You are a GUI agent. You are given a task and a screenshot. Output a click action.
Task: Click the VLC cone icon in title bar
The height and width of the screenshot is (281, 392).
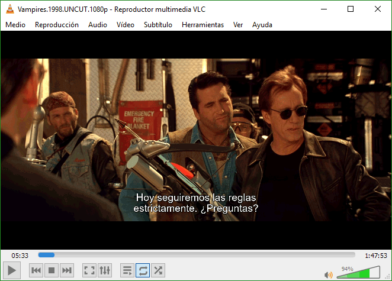[x=9, y=9]
